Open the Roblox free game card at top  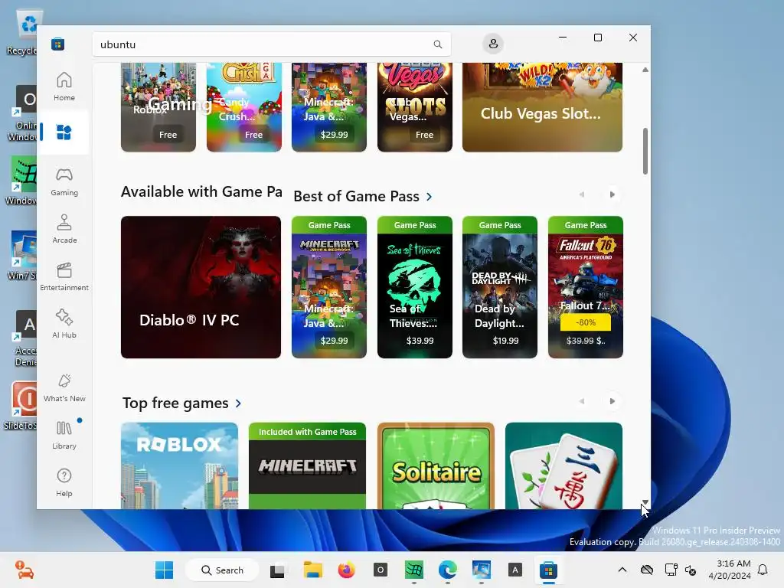pos(158,107)
